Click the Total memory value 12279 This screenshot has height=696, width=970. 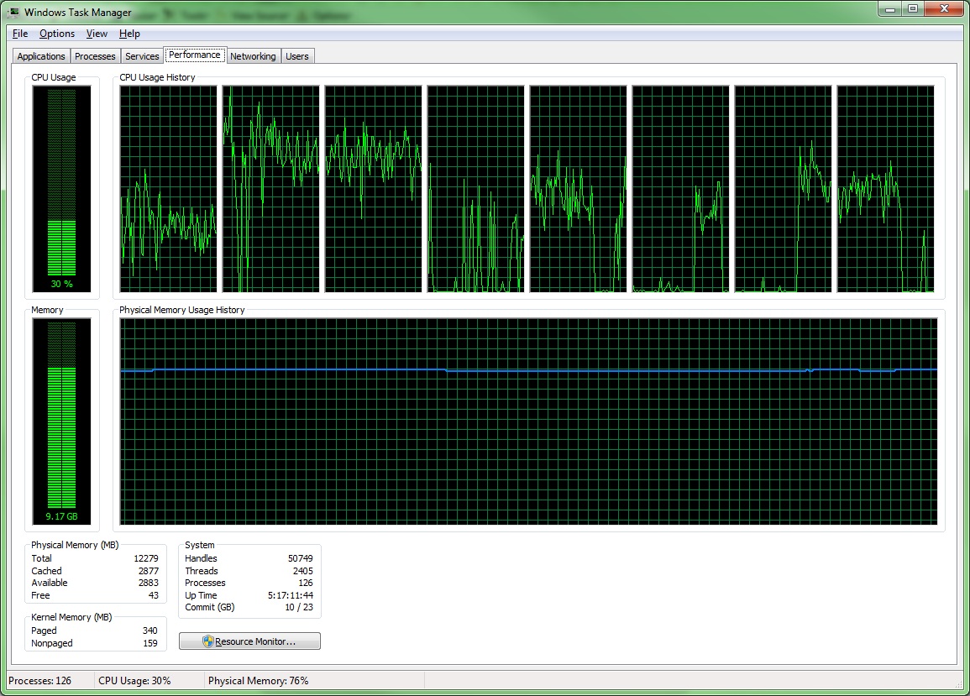click(146, 558)
